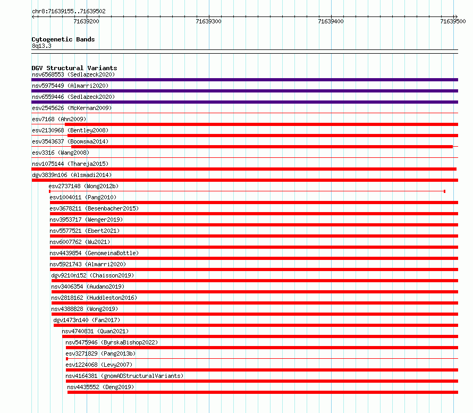Screen dimensions: 473x413
Task: Click the red bar under nsv5577521 (Ebert2021)
Action: pos(254,236)
